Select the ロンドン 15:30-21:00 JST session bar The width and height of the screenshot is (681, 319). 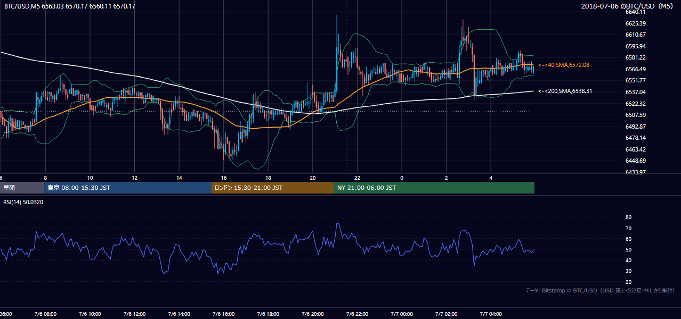(x=273, y=188)
